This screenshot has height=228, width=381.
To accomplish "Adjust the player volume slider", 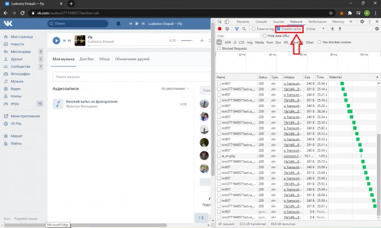I will tap(187, 40).
